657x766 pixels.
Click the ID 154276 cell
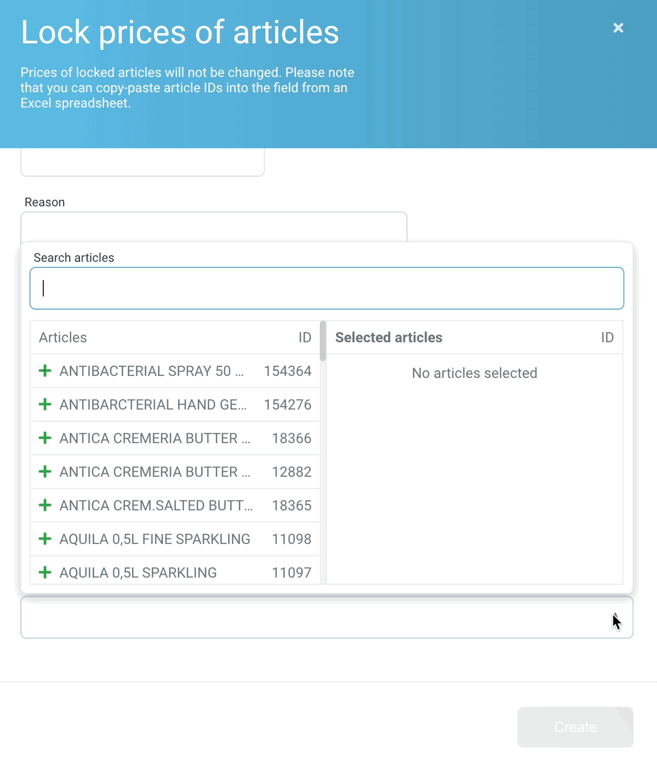point(288,405)
